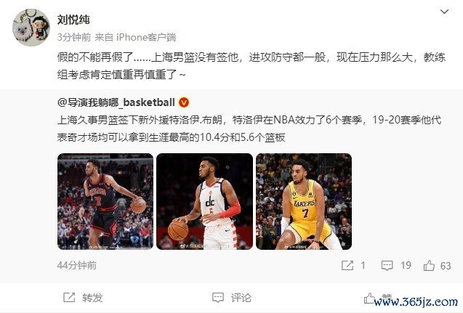Click the orange verified V badge

point(184,102)
